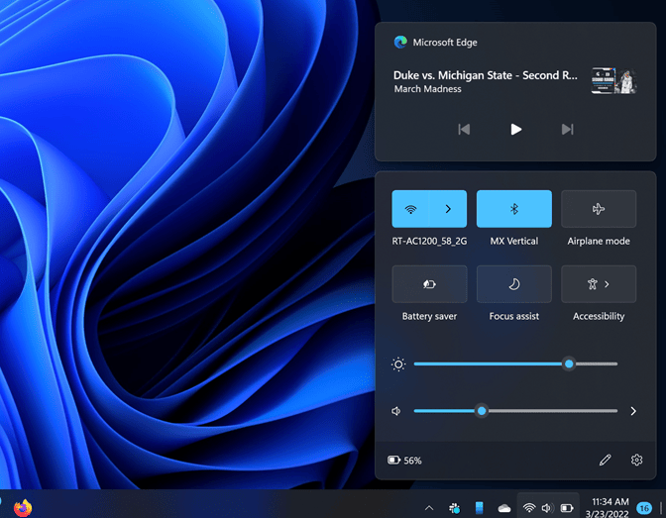Click the 'March Madness' subtitle text
The height and width of the screenshot is (518, 666).
[428, 89]
